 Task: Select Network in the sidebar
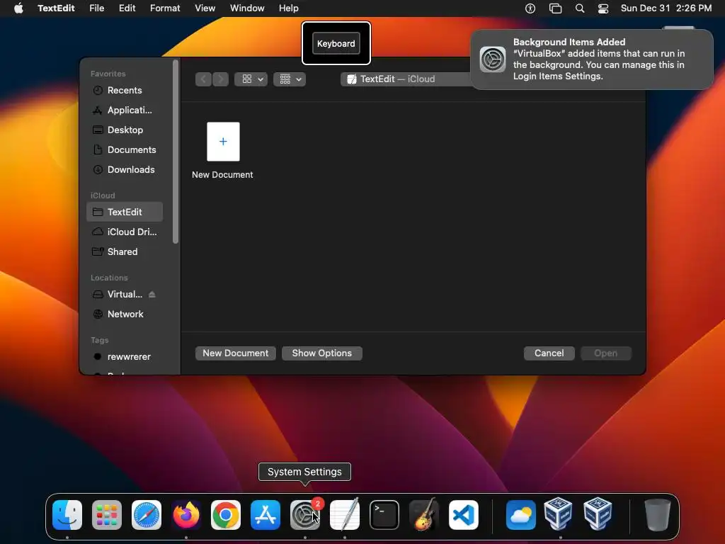pyautogui.click(x=125, y=314)
